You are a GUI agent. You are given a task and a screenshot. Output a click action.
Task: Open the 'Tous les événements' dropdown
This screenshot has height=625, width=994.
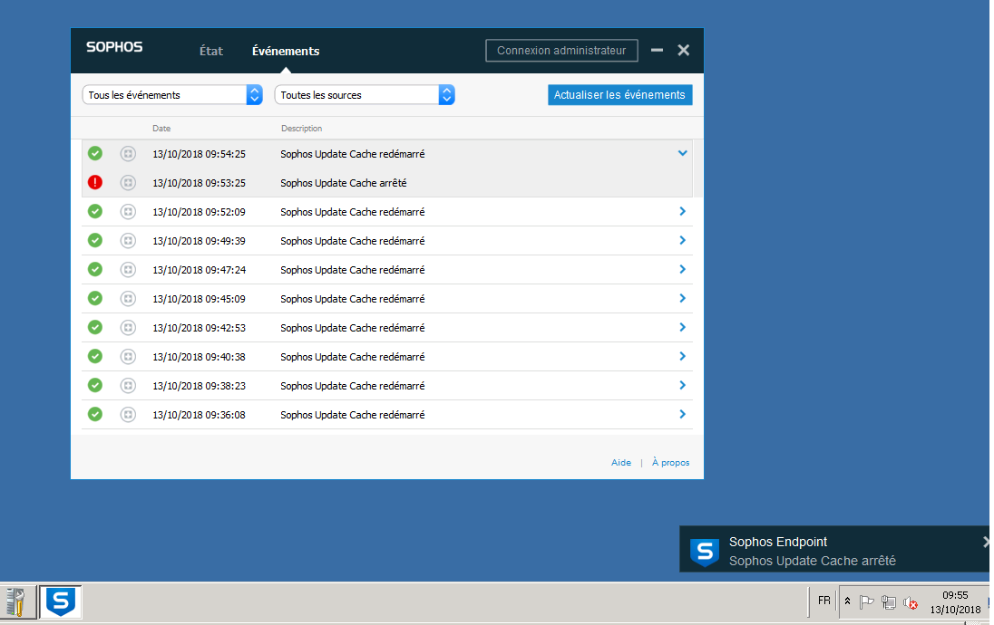coord(172,95)
